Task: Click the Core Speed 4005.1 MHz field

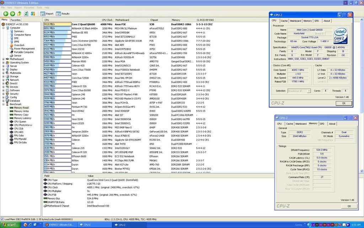Action: tap(298, 70)
